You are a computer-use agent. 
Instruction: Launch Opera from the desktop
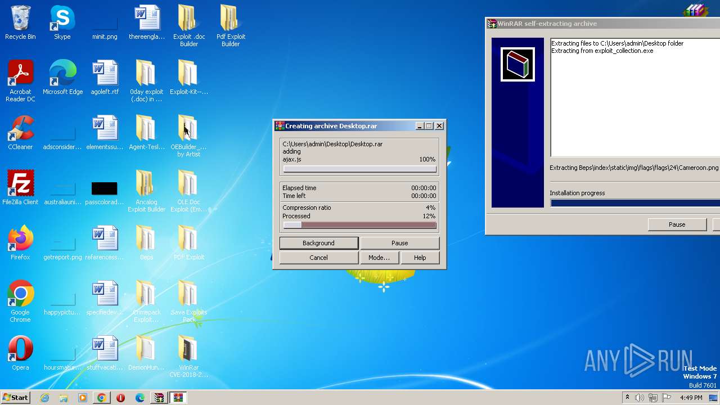[20, 354]
